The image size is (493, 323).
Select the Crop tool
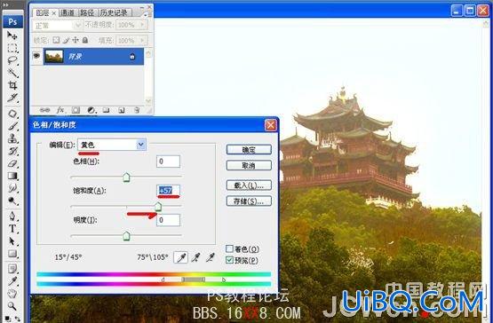coord(12,85)
